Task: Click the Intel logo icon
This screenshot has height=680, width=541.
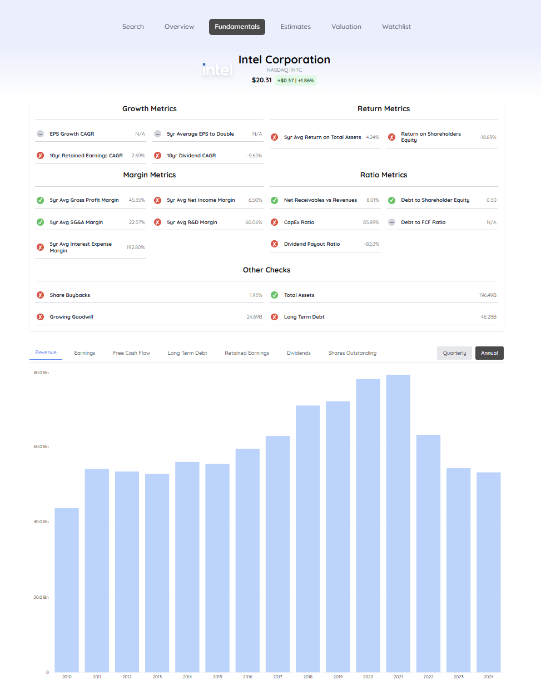Action: pyautogui.click(x=218, y=70)
